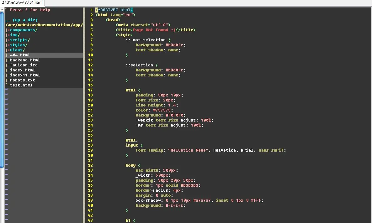Open favicon.ico in the file tree

pos(24,65)
